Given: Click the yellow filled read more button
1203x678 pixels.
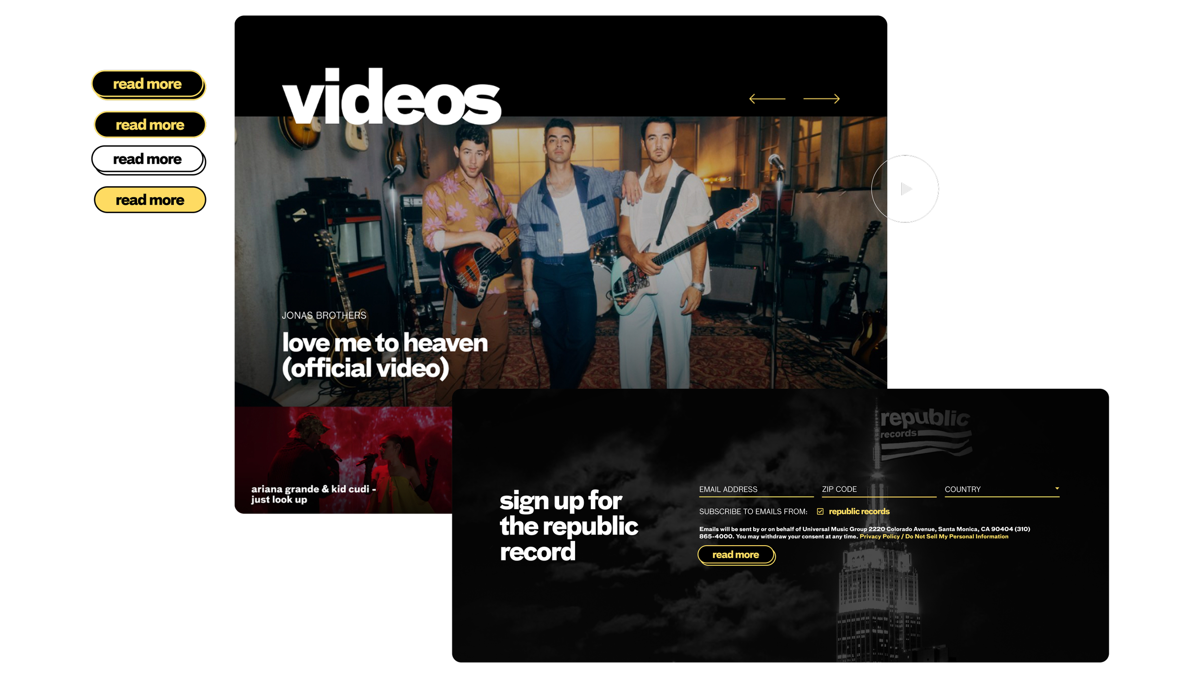Looking at the screenshot, I should (150, 200).
